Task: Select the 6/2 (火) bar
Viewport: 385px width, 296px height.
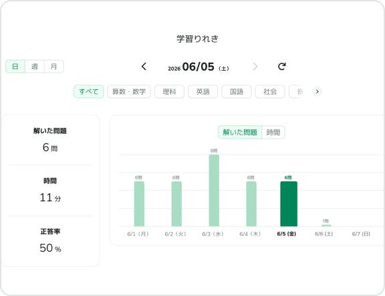Action: coord(176,204)
